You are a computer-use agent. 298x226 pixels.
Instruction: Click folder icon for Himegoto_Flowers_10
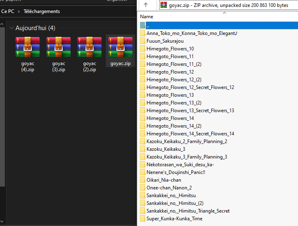142,49
